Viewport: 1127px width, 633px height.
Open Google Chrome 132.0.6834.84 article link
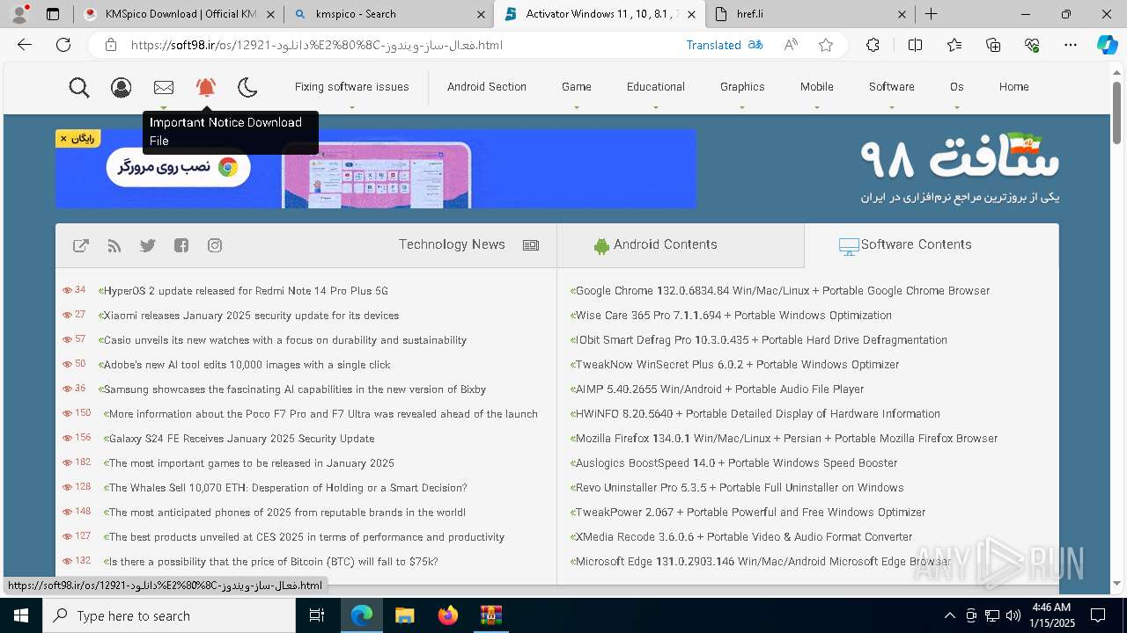(783, 291)
